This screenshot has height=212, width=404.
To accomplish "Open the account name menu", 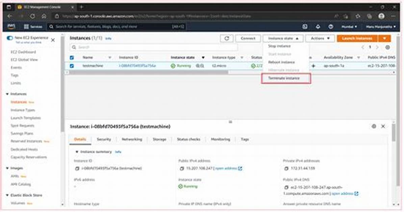I will click(x=381, y=27).
